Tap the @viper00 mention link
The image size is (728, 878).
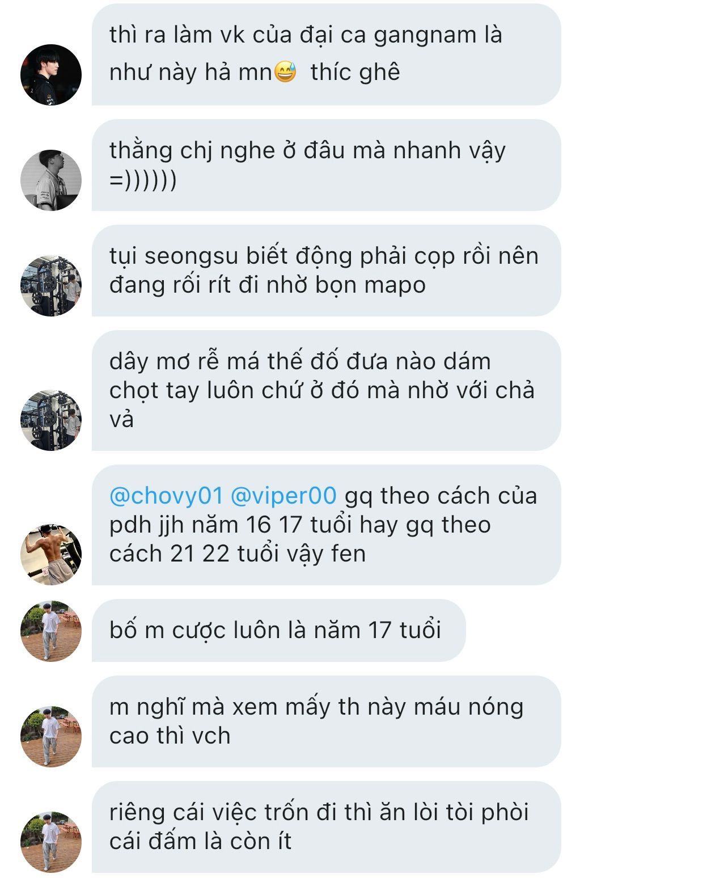[x=283, y=496]
